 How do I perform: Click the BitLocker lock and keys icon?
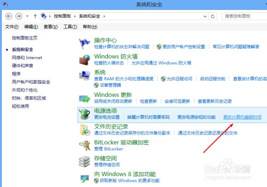click(x=85, y=146)
